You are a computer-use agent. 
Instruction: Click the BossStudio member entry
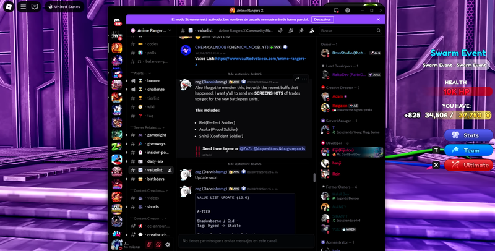tap(351, 53)
